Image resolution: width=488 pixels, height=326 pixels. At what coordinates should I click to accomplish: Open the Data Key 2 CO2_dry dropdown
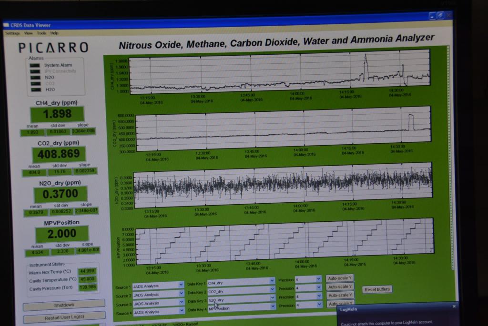272,291
